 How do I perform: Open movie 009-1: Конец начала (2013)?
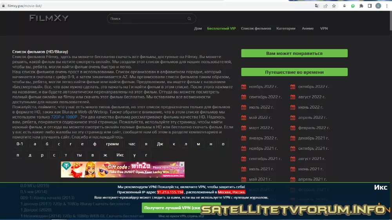[47, 198]
